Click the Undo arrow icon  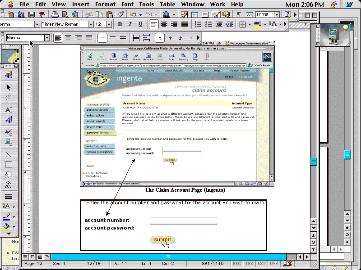pyautogui.click(x=133, y=15)
